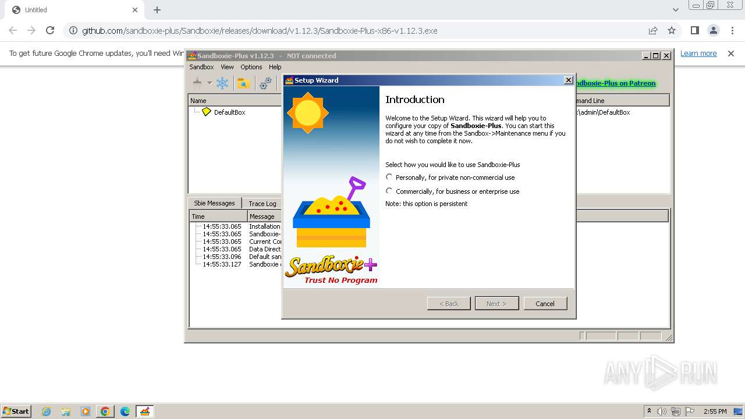Open the View menu
This screenshot has width=745, height=419.
227,67
